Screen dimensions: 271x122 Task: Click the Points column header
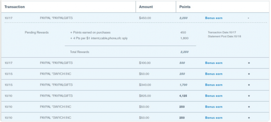tap(185, 7)
